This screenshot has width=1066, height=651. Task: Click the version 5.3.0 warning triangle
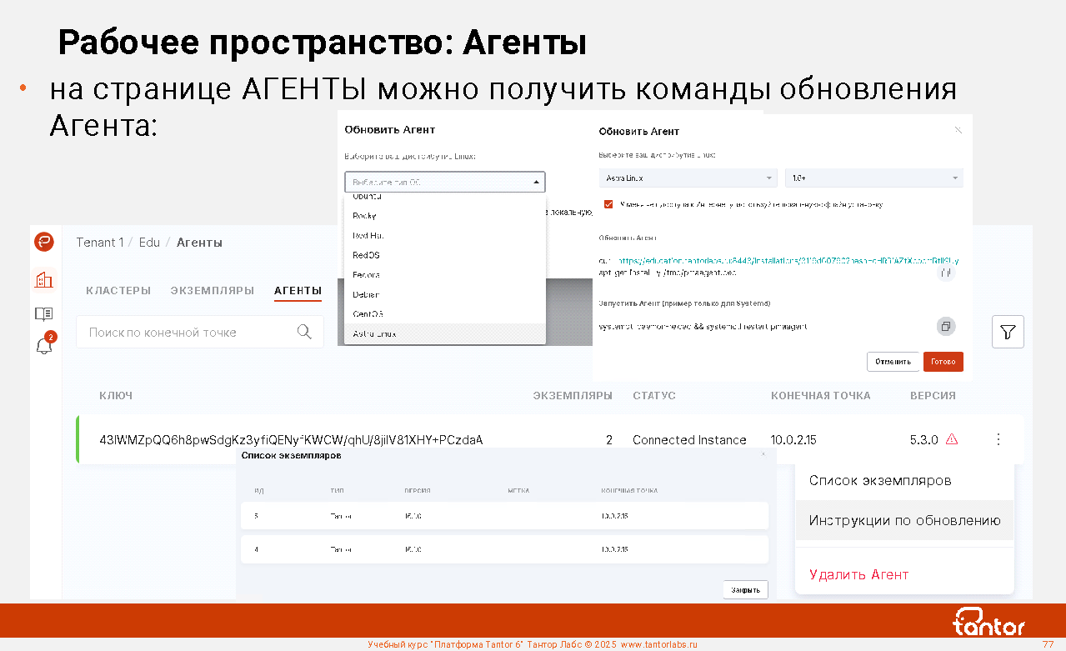951,439
